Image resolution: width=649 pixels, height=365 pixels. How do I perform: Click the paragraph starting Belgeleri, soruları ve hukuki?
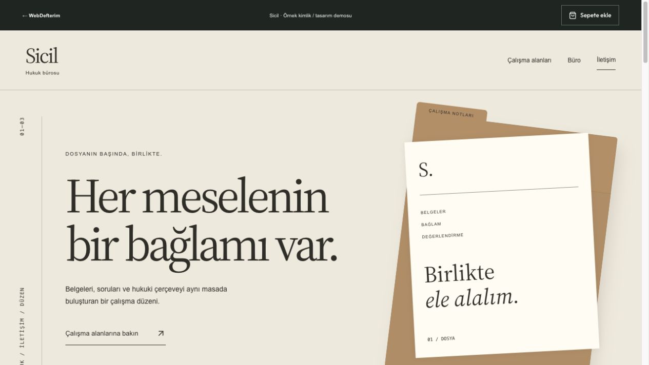coord(146,295)
